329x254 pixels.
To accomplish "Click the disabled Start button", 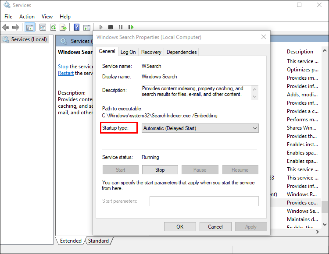I will click(121, 170).
